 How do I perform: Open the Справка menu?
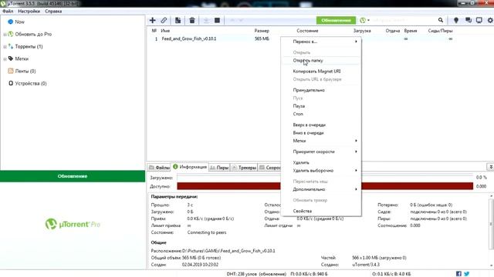(x=53, y=11)
